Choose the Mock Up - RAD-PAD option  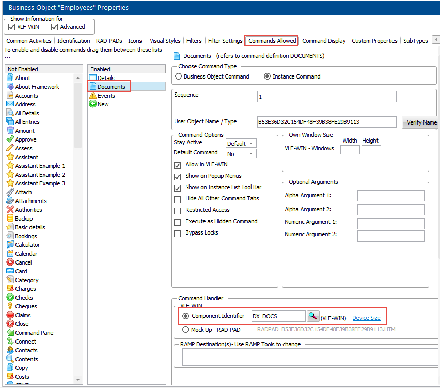[x=186, y=330]
